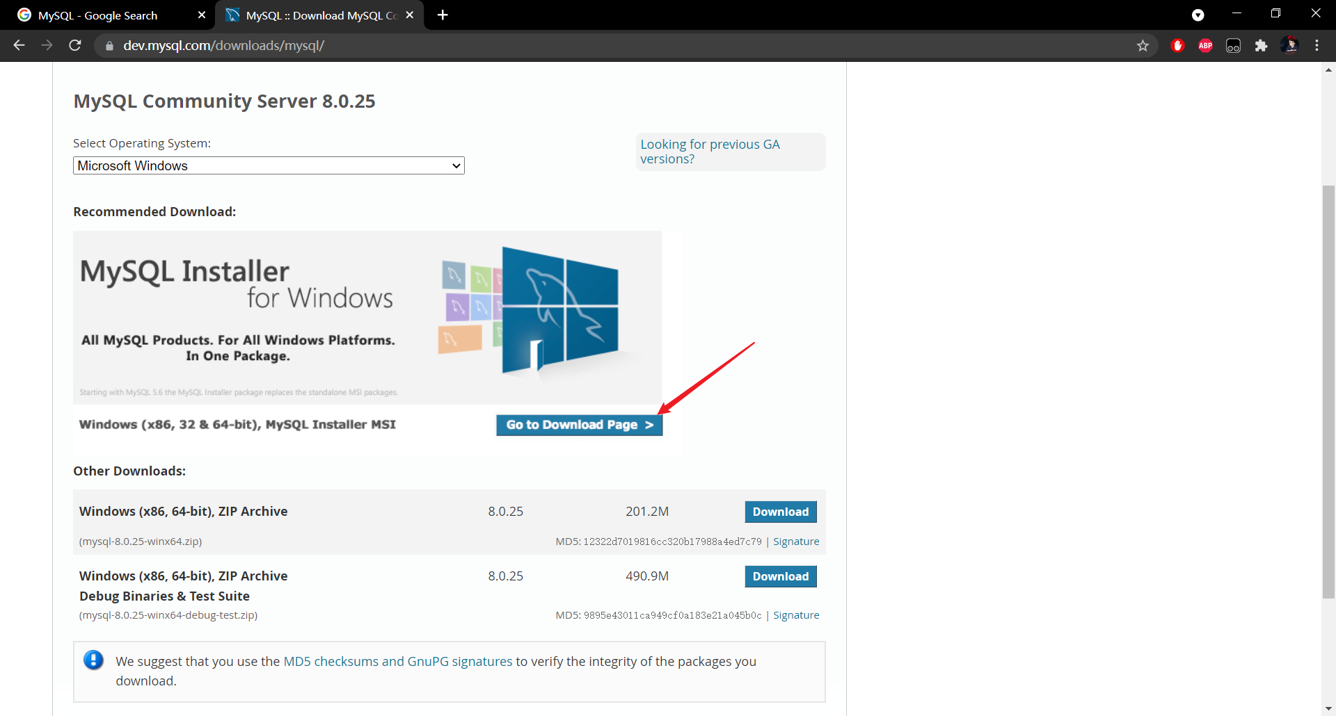Click the Windows MySQL Installer MSI label
The height and width of the screenshot is (716, 1336).
237,425
